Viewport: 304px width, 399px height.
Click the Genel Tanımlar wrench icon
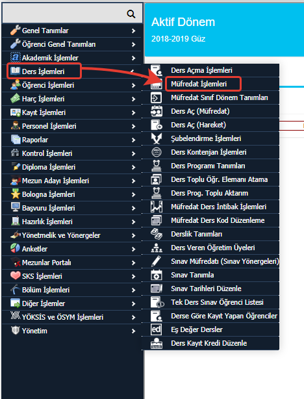[15, 31]
